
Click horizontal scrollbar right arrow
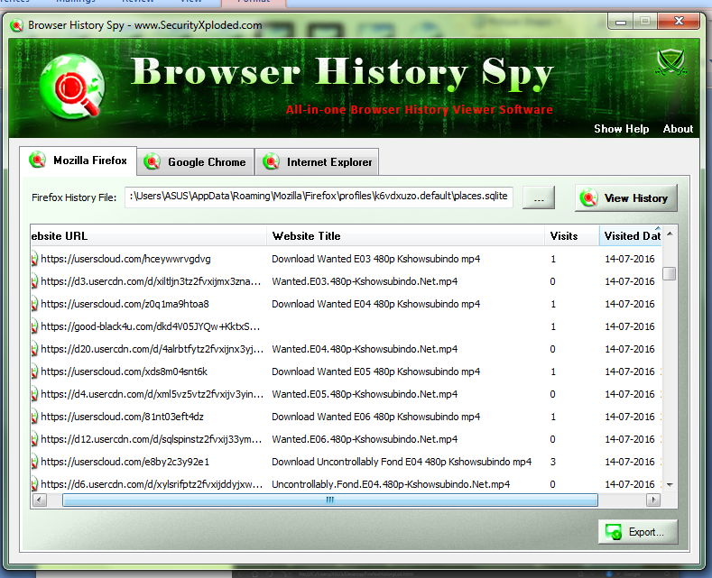pos(653,500)
